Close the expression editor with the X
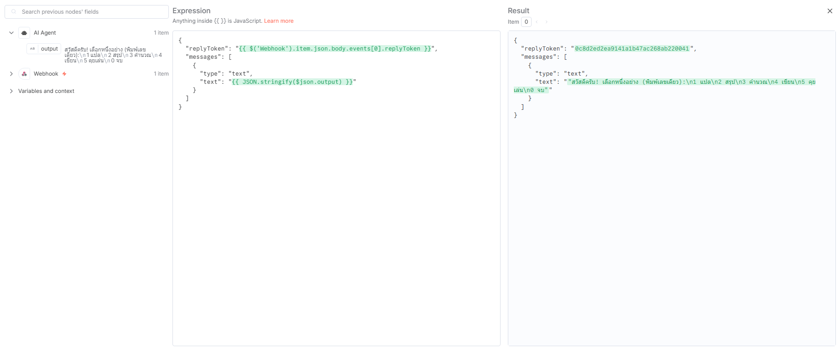This screenshot has height=348, width=840. (830, 11)
